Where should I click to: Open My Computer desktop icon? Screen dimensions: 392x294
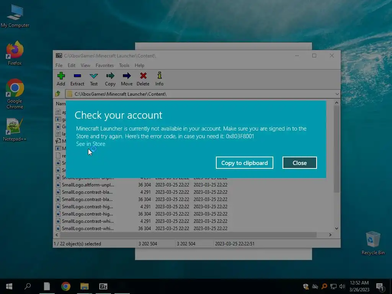coord(15,16)
